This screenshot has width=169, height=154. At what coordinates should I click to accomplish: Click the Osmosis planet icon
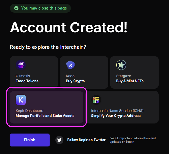click(x=21, y=65)
